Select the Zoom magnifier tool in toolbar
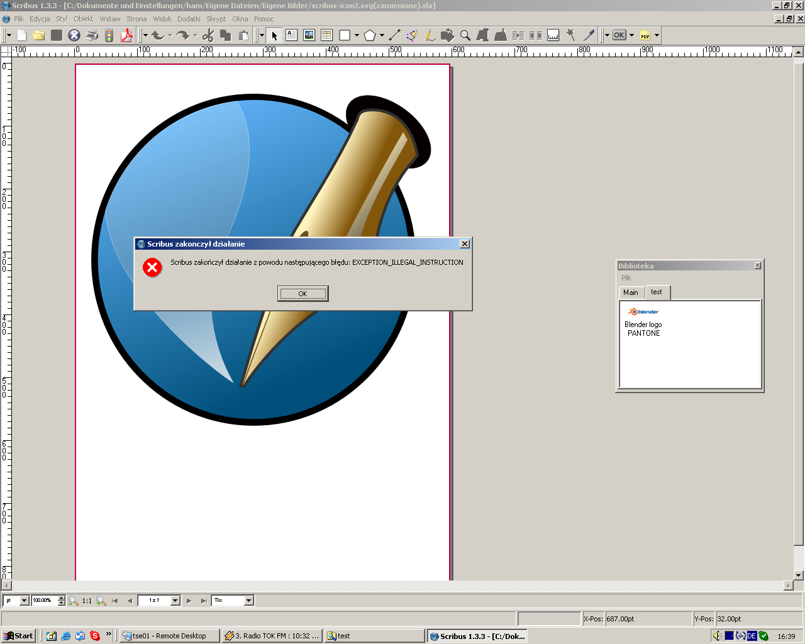 [465, 35]
